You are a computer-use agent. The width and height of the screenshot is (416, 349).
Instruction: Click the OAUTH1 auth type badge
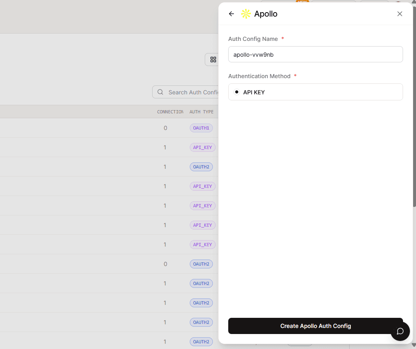[201, 128]
